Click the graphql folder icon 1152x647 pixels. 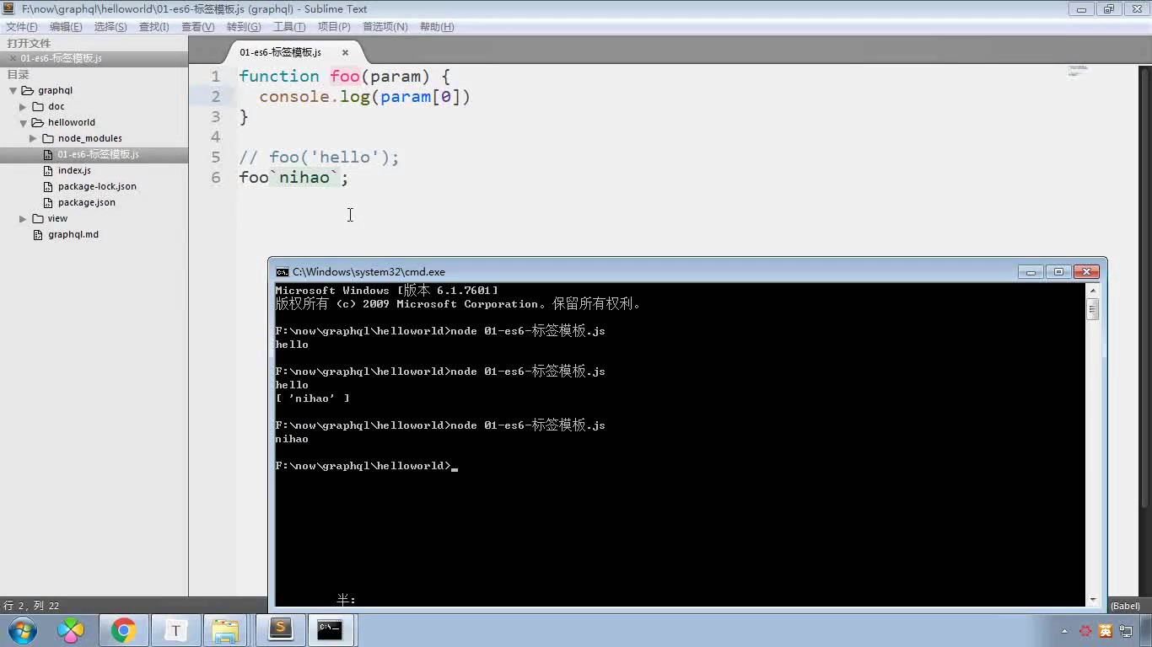pyautogui.click(x=27, y=90)
